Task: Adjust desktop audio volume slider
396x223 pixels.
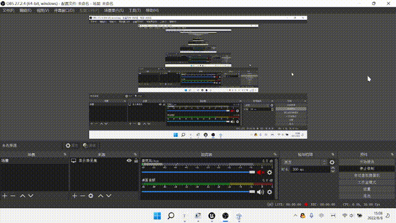Action: click(x=198, y=192)
